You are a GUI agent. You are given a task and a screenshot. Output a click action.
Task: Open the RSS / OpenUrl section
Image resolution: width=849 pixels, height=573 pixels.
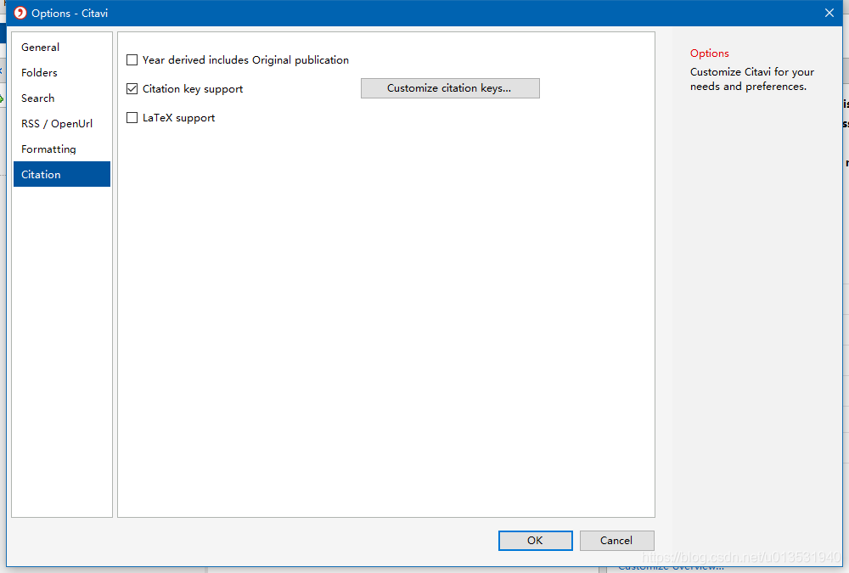(x=62, y=123)
